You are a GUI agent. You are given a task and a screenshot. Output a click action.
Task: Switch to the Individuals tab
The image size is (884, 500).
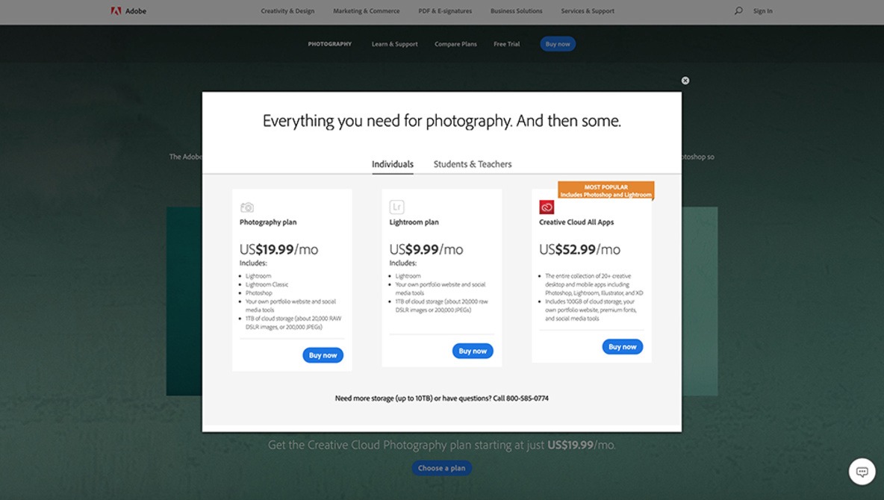point(393,164)
